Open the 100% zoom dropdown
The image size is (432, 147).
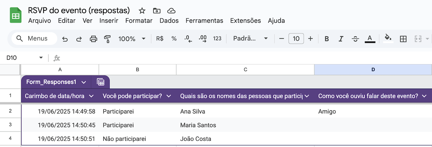132,39
